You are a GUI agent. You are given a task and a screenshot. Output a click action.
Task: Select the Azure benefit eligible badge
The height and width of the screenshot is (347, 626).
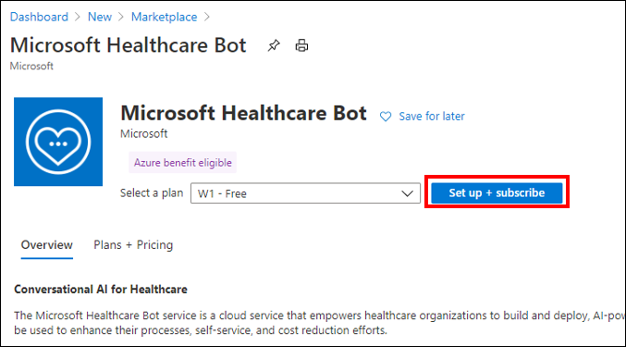(x=182, y=163)
